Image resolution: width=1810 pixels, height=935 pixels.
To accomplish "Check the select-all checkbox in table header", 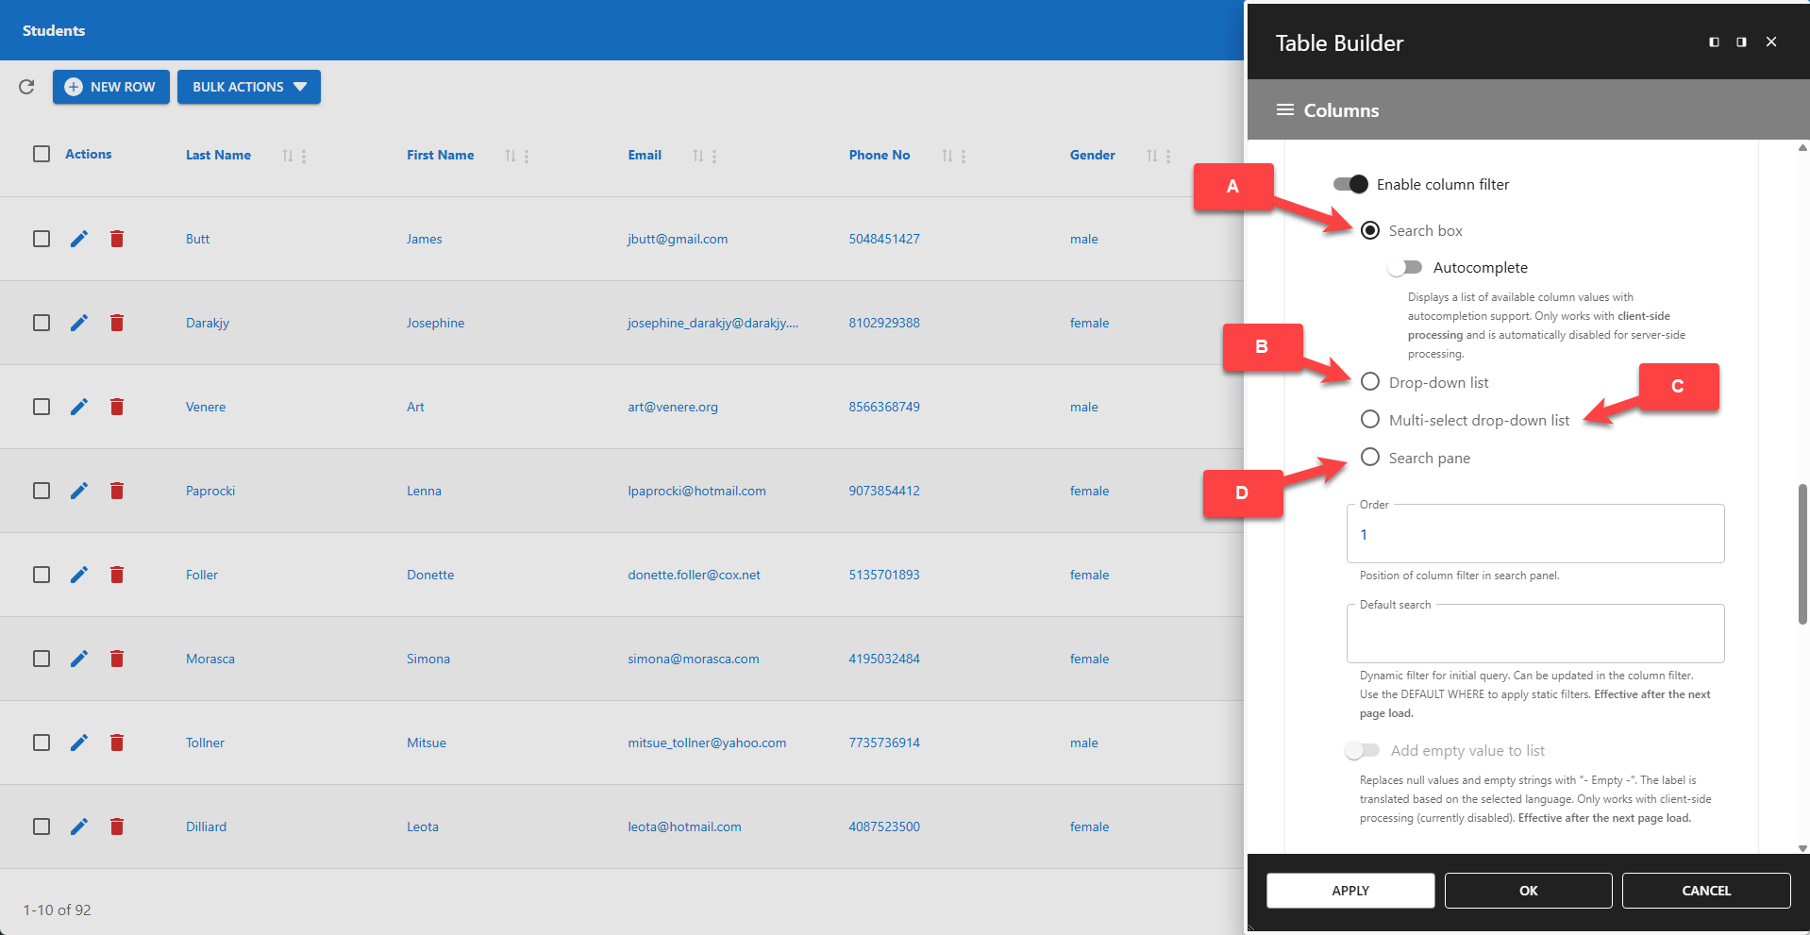I will tap(42, 154).
